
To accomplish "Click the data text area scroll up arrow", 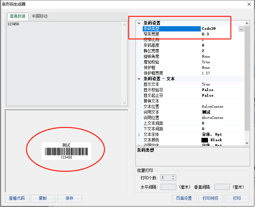I will [x=125, y=25].
